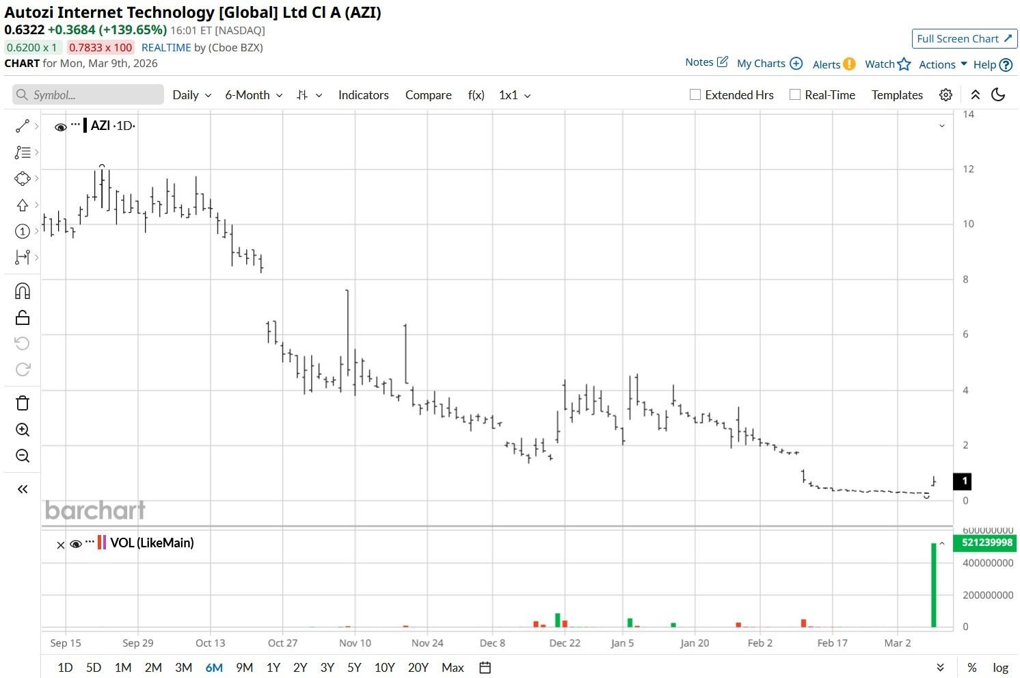Open the calendar date range picker
1020x678 pixels.
(485, 668)
